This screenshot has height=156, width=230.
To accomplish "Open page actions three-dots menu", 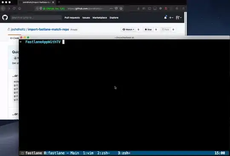I will [111, 9].
